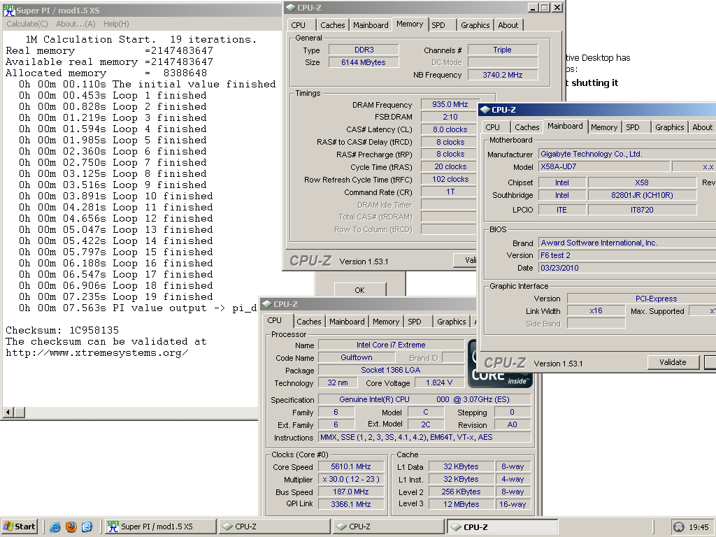Click the BIOS Version field F6 test 2
The height and width of the screenshot is (537, 716).
627,255
